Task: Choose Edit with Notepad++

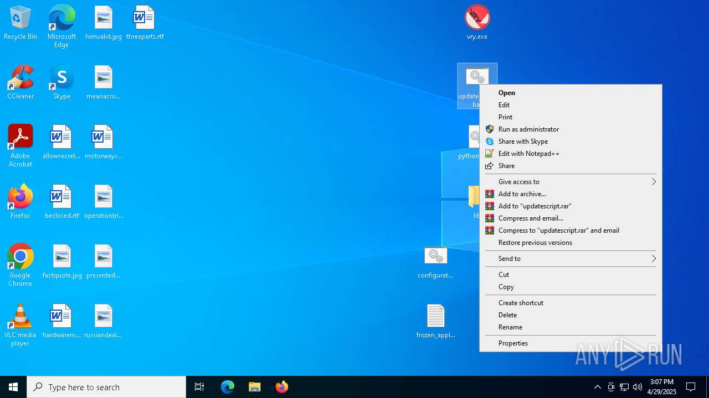Action: tap(571, 154)
